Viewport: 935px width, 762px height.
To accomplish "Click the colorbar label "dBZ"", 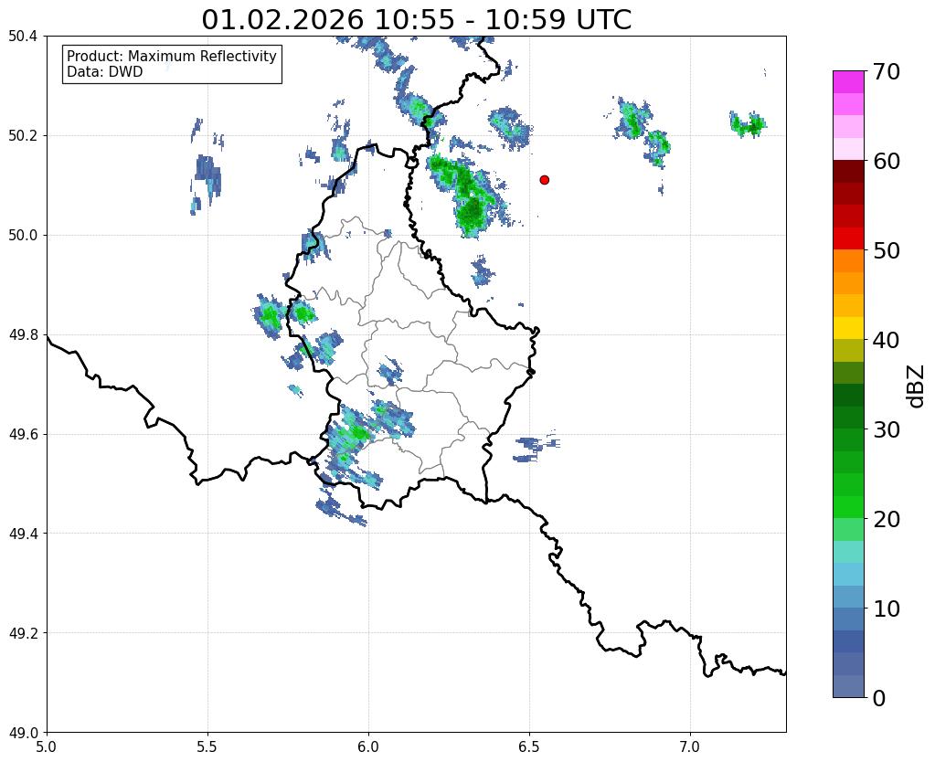I will click(x=917, y=386).
